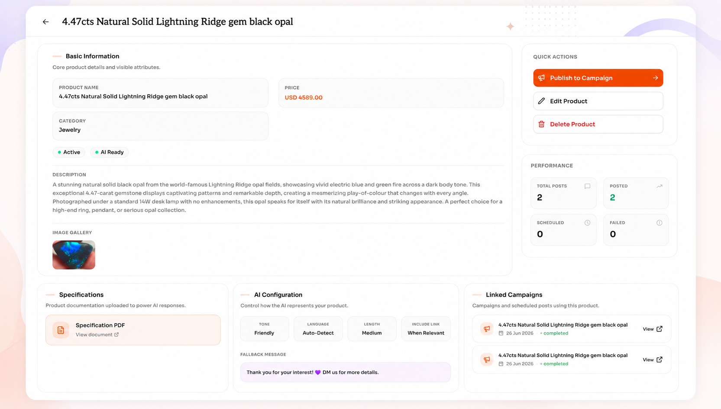Click the first campaign's completed status
This screenshot has width=721, height=409.
click(x=556, y=333)
